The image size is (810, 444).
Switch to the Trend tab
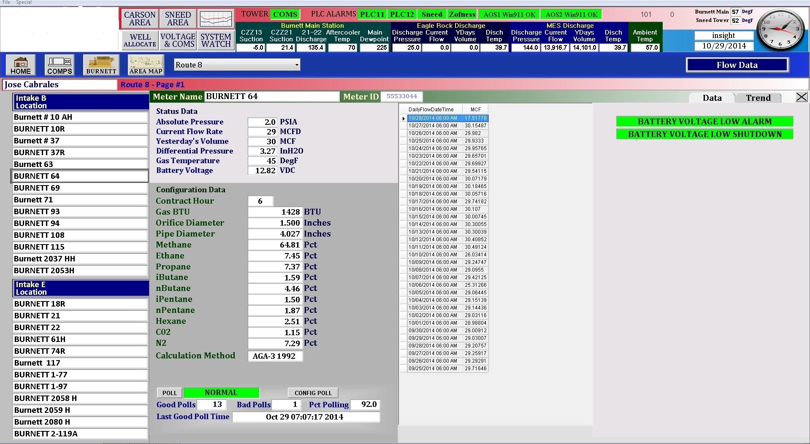[x=758, y=97]
